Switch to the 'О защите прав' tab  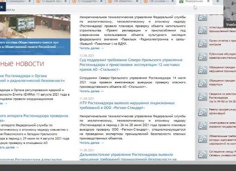pos(52,1)
